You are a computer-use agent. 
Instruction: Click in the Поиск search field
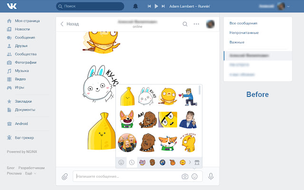coord(90,6)
